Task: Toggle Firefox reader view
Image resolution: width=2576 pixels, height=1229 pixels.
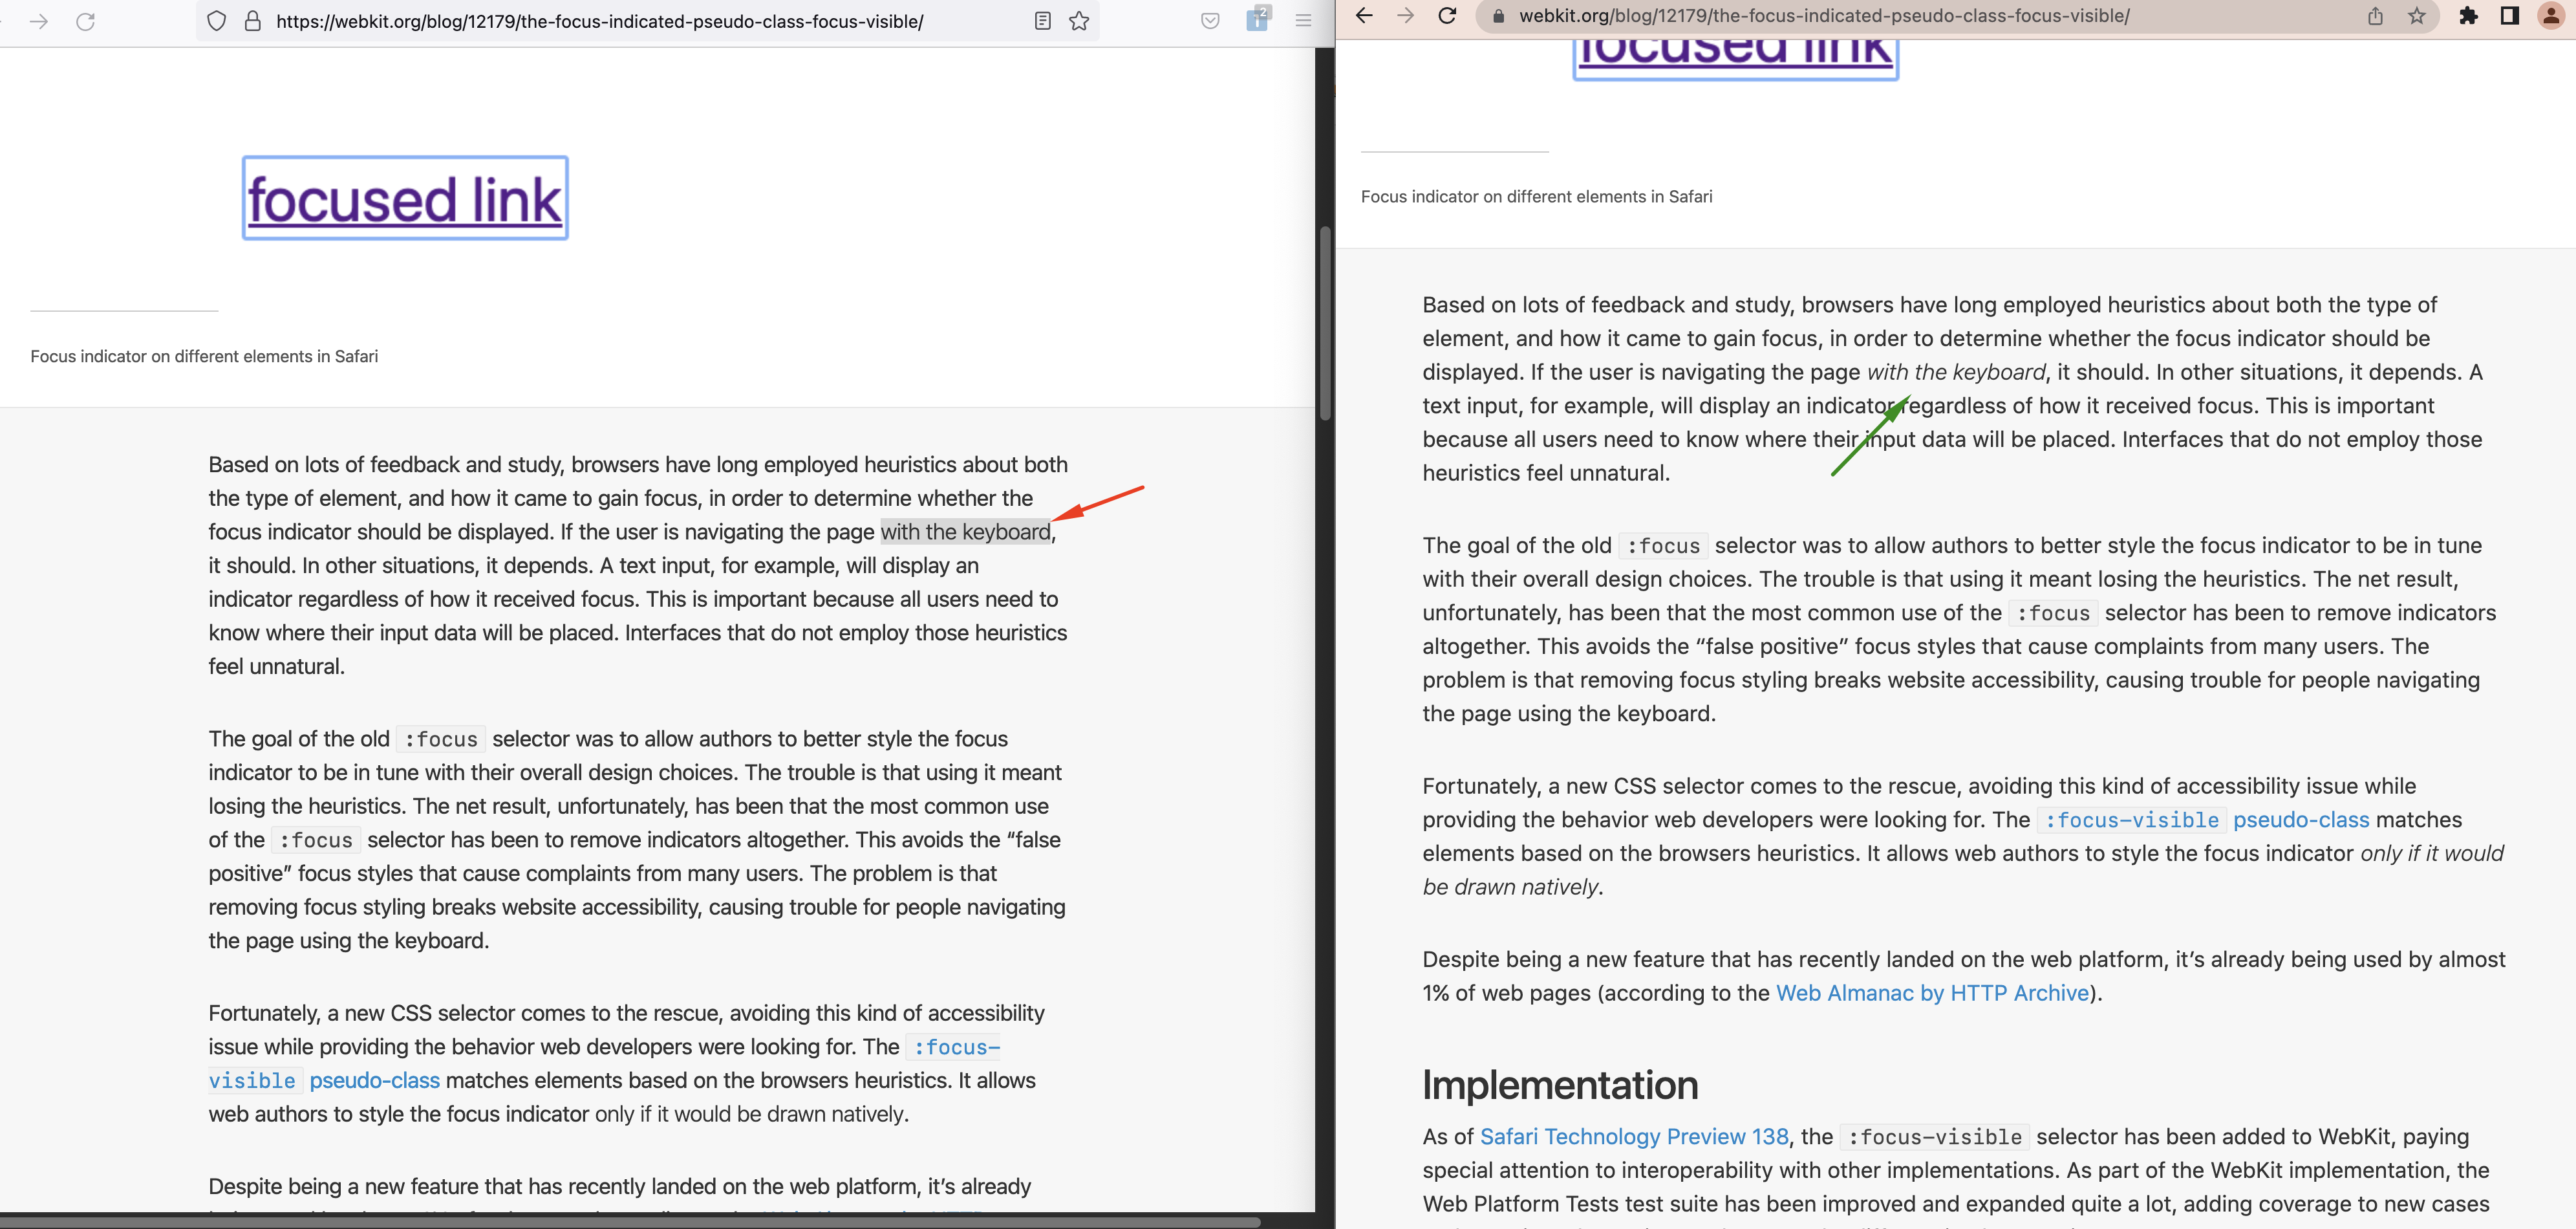Action: [x=1043, y=20]
